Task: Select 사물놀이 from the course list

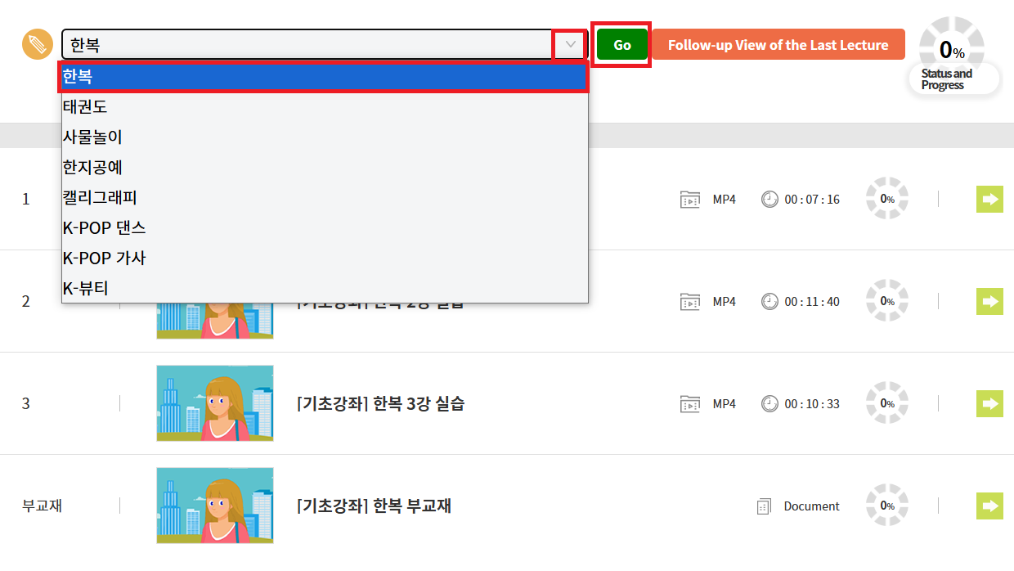Action: pyautogui.click(x=92, y=137)
